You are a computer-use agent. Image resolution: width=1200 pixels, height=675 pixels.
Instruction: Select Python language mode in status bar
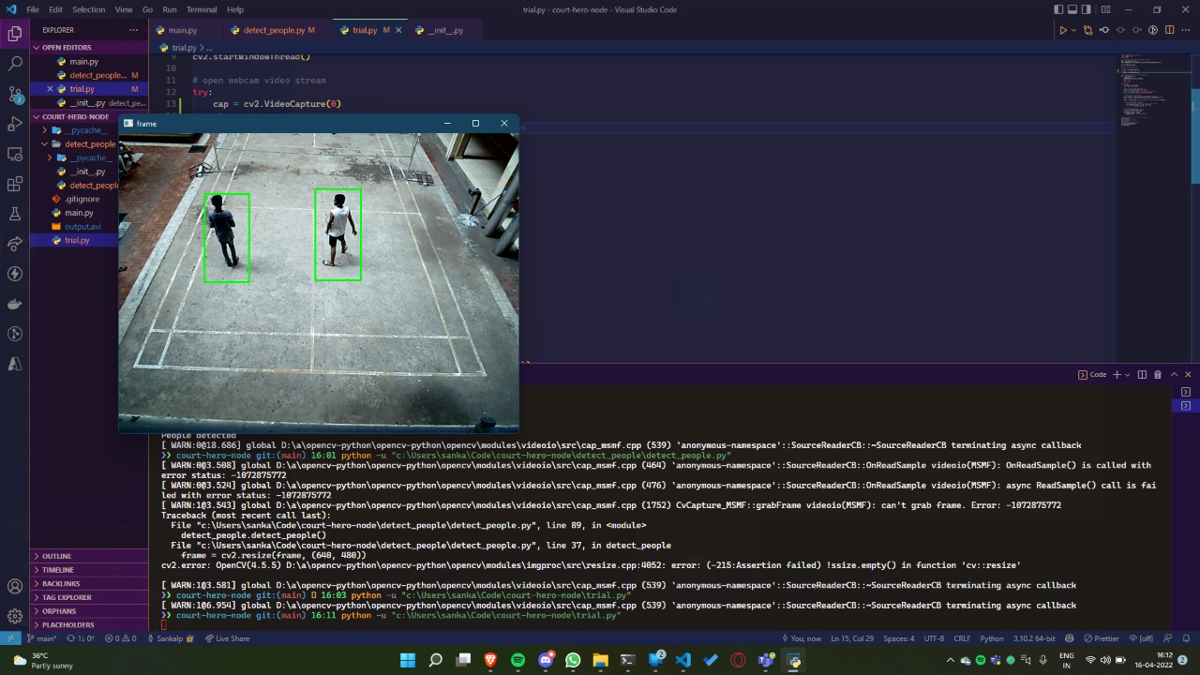[992, 638]
